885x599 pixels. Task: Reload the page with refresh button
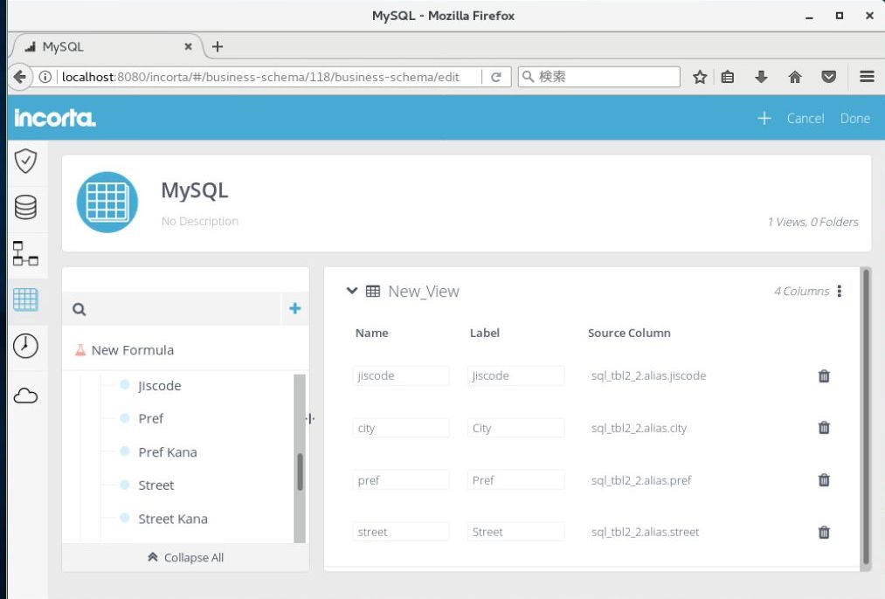pyautogui.click(x=496, y=77)
